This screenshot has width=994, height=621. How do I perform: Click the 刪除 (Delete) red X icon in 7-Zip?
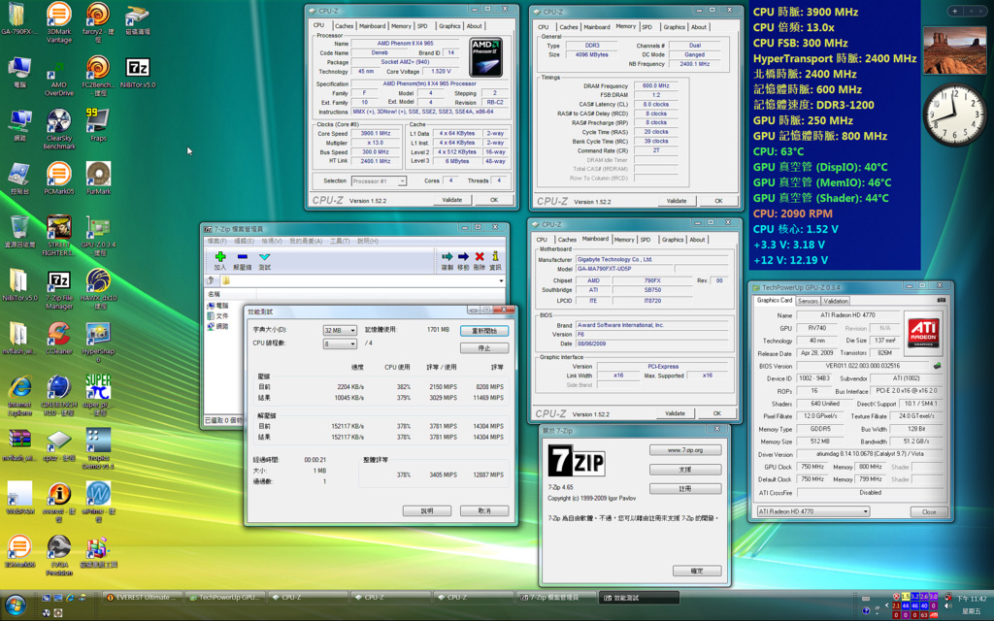click(480, 256)
